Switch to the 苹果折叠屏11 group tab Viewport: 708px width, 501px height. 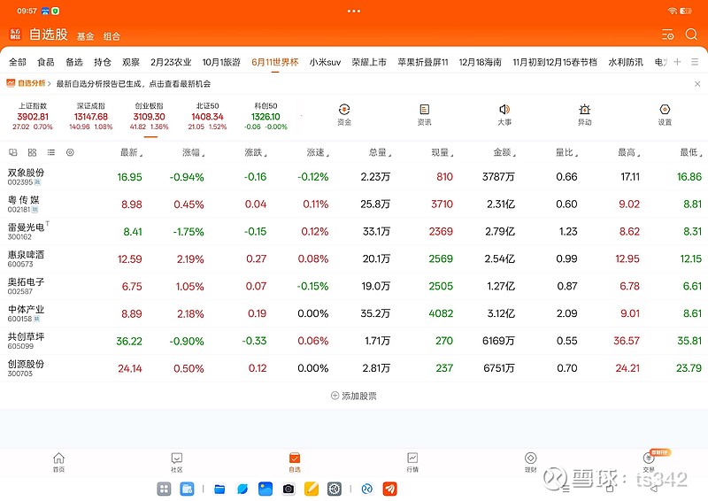pos(423,62)
